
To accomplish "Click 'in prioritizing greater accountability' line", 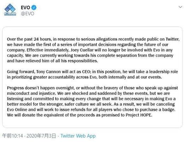I will point(84,77).
